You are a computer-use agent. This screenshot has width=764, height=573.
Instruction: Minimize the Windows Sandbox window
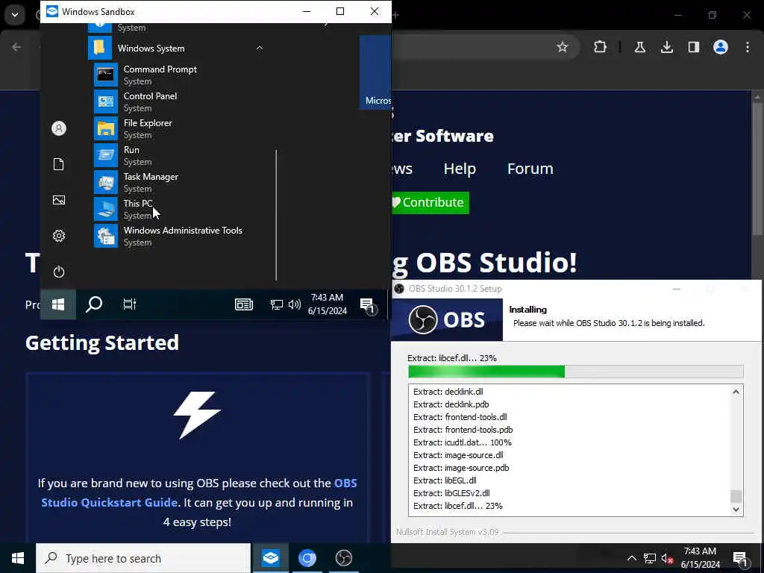pos(307,11)
